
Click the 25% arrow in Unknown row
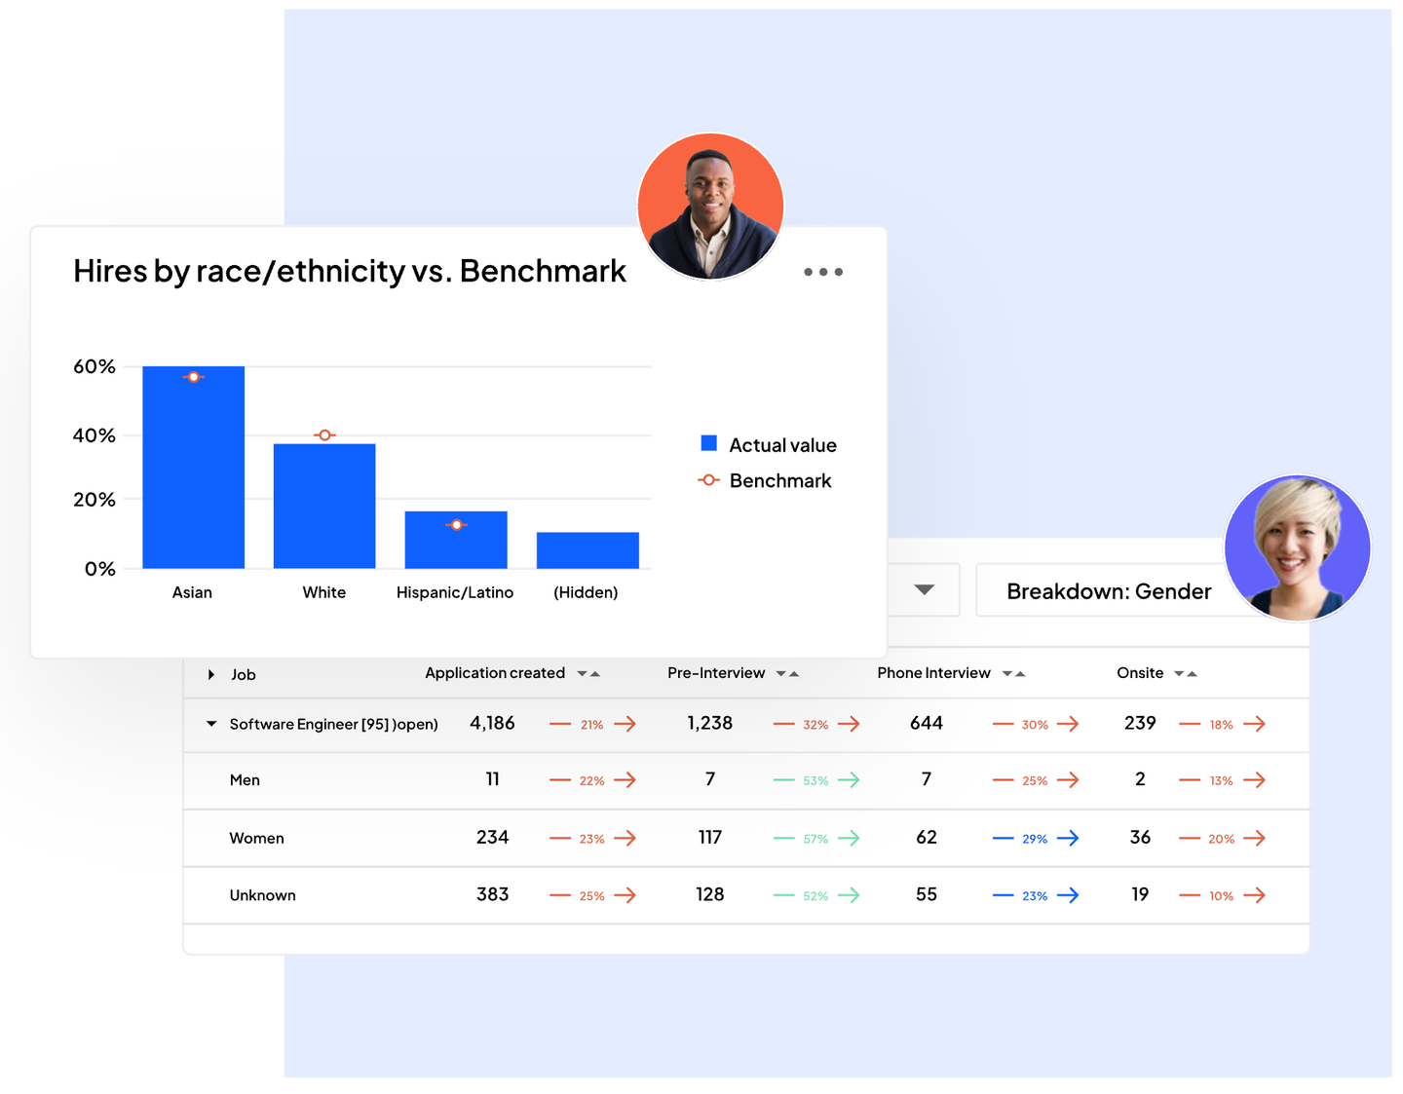pyautogui.click(x=593, y=895)
